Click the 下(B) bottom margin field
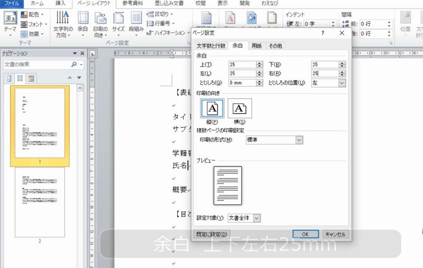The image size is (423, 268). point(325,65)
